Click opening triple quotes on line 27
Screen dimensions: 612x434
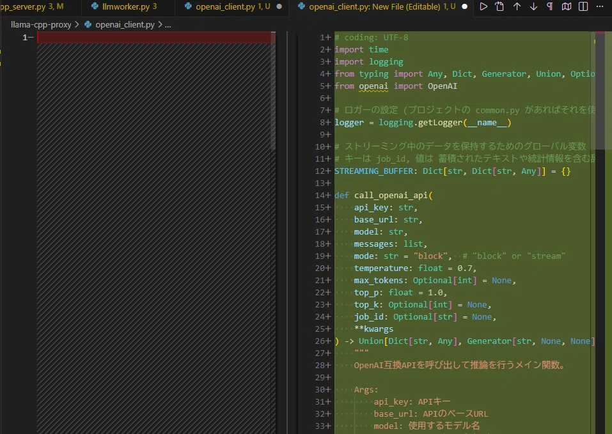tap(361, 352)
